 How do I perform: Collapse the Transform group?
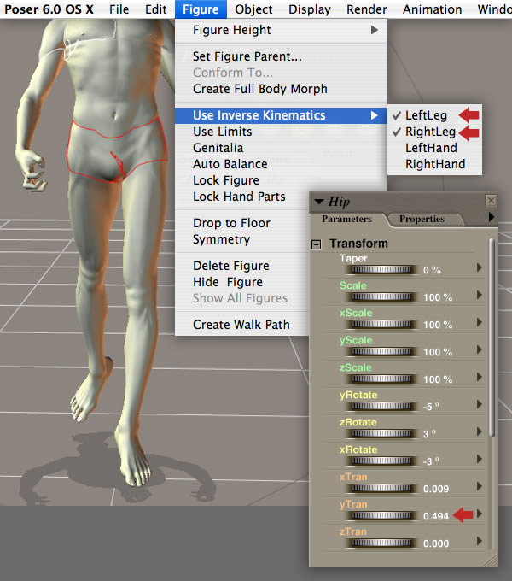tap(316, 244)
